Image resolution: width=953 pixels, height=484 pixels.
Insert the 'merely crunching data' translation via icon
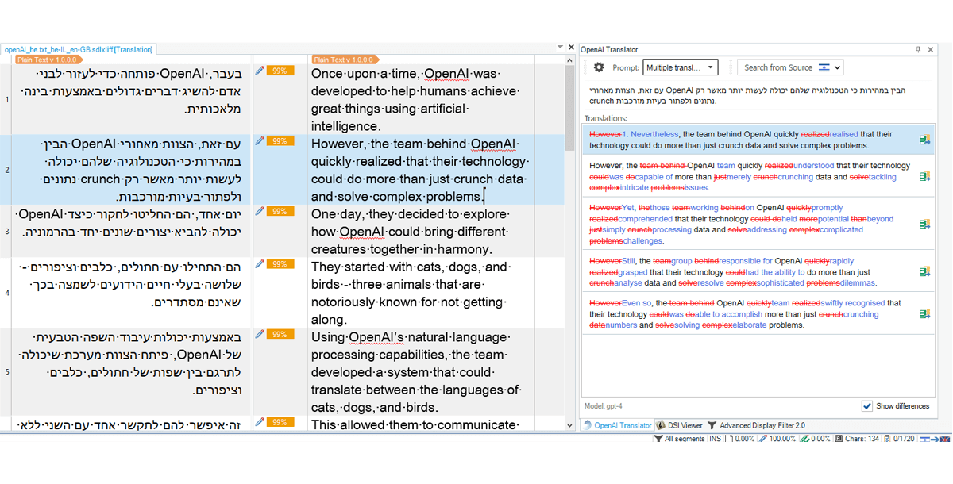(x=924, y=177)
